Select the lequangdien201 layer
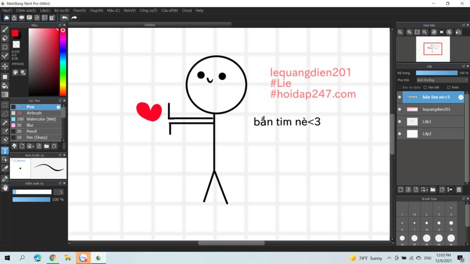The image size is (470, 264). [433, 109]
